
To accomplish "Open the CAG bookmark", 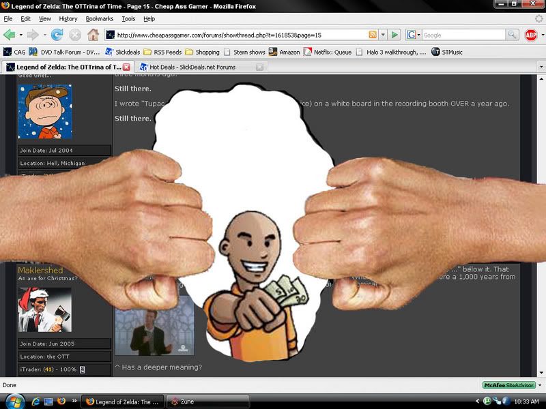I will click(x=14, y=52).
